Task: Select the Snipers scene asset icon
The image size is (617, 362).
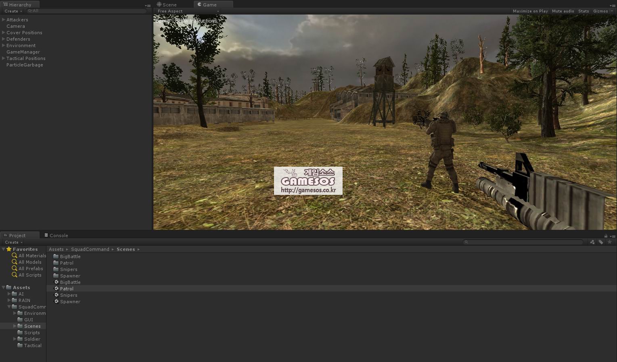Action: point(56,295)
